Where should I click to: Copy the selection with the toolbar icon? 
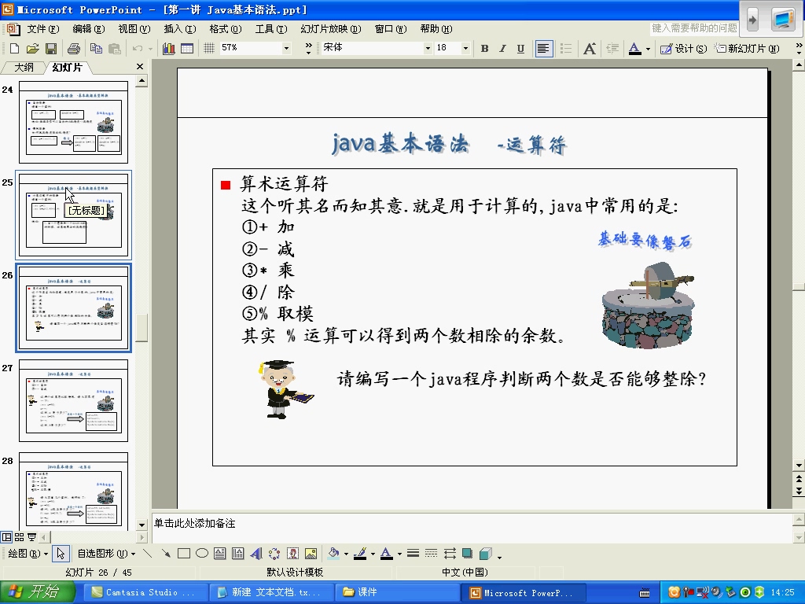pyautogui.click(x=96, y=48)
